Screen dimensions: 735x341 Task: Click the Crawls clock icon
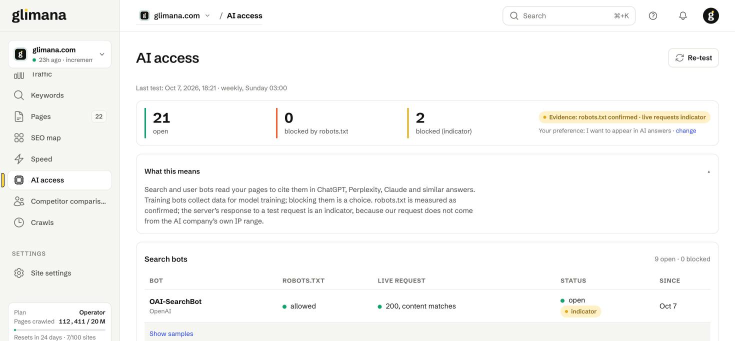coord(19,222)
